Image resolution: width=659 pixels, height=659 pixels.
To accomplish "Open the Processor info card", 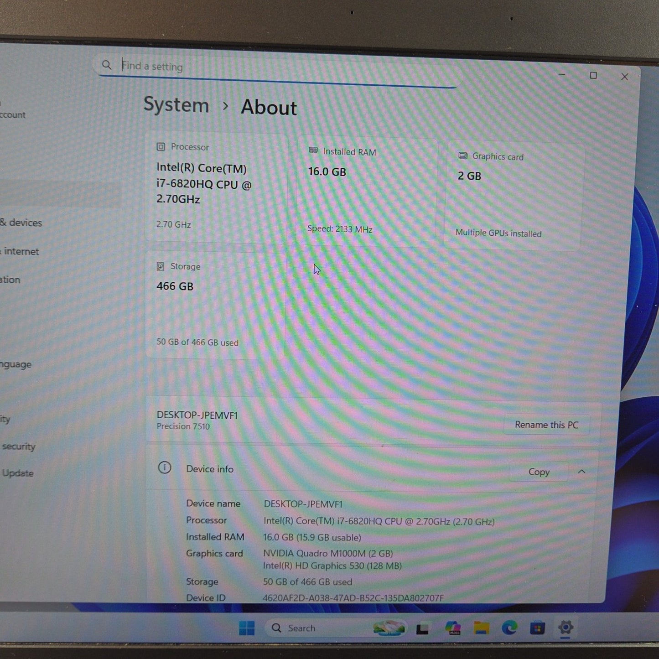I will pos(216,187).
